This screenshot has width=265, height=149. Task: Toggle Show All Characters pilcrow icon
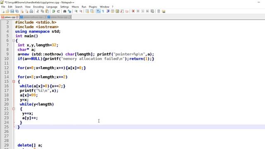[103, 11]
